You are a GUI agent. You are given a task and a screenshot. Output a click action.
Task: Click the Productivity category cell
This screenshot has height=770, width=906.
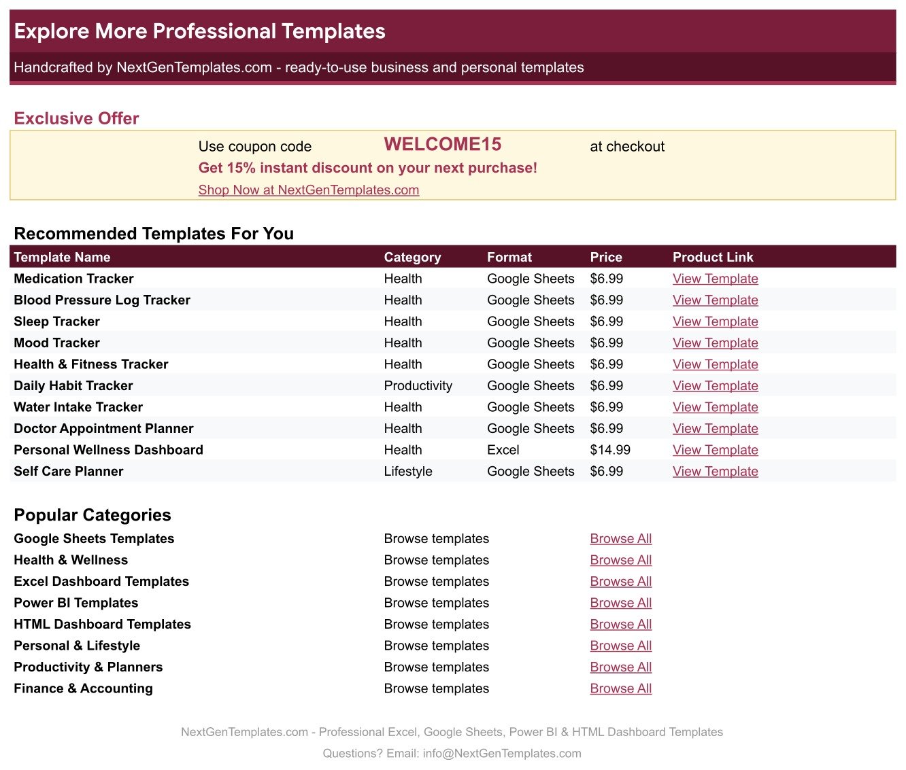pyautogui.click(x=418, y=385)
